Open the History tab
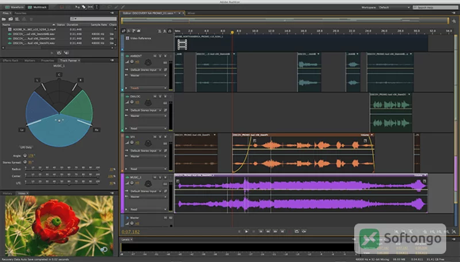This screenshot has height=262, width=460. pos(7,194)
